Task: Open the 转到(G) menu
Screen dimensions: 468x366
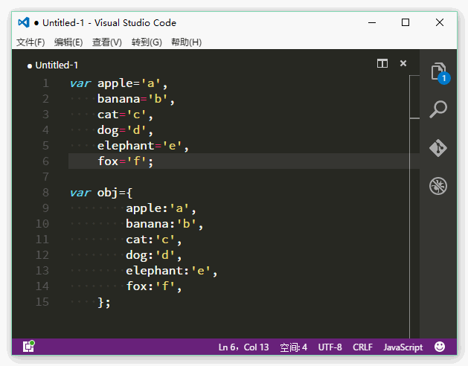Action: point(147,42)
